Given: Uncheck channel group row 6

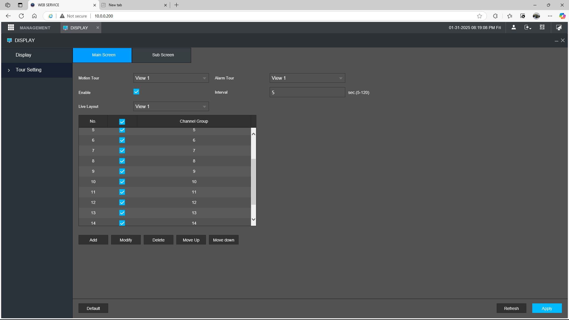Looking at the screenshot, I should point(122,140).
